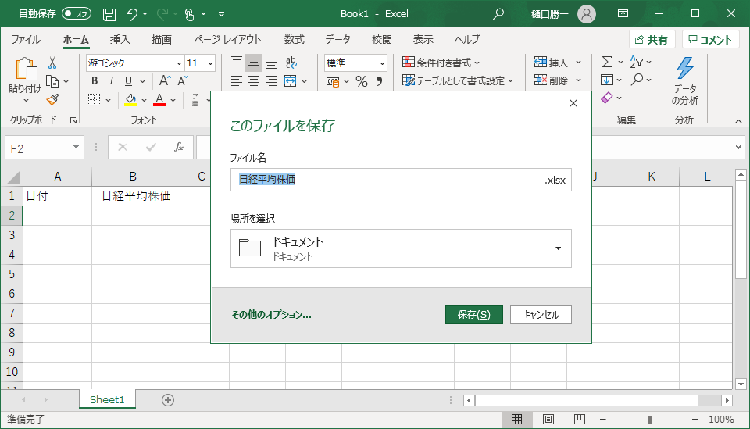Toggle AutoSave switch
This screenshot has width=750, height=429.
pos(77,14)
